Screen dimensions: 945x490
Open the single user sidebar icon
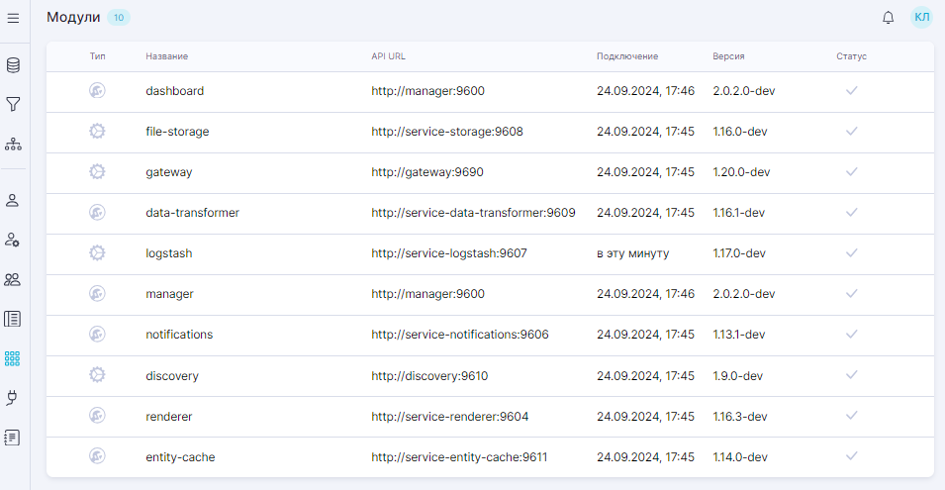click(x=13, y=200)
